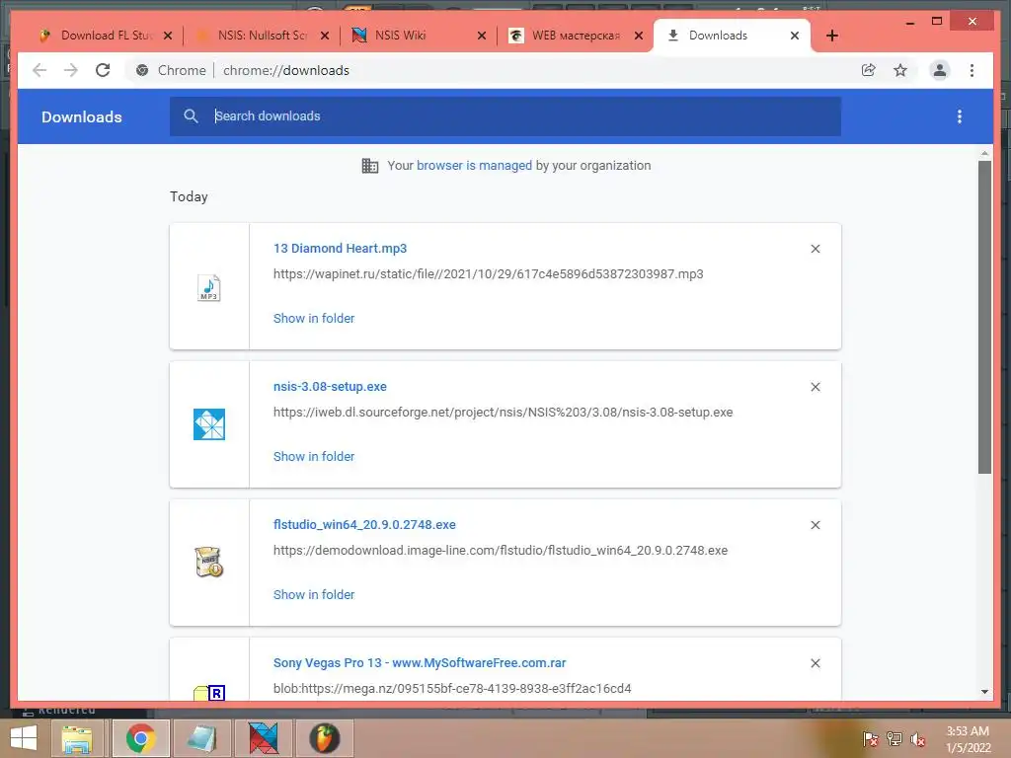The height and width of the screenshot is (758, 1011).
Task: Open the nsis-3.08-setup.exe file link
Action: coord(330,387)
